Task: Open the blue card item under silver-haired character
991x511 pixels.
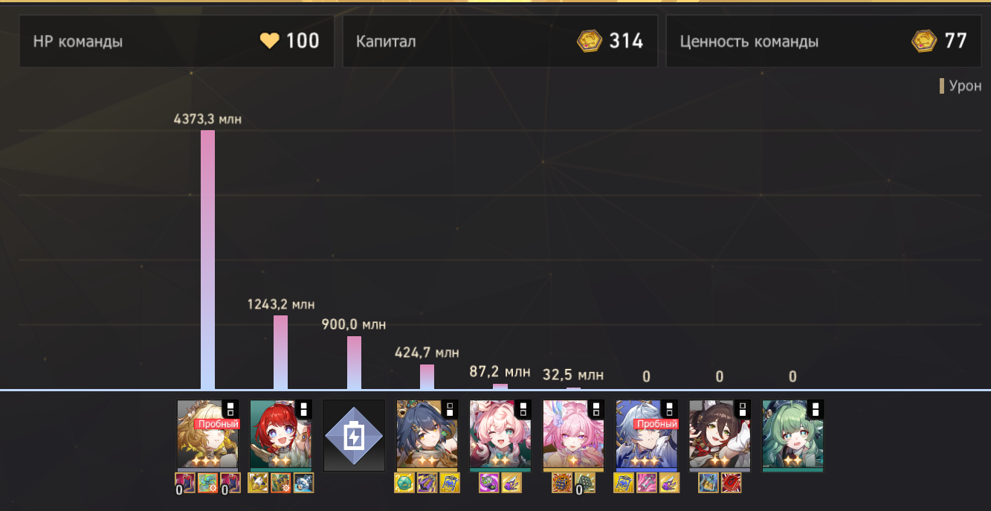Action: pyautogui.click(x=624, y=483)
